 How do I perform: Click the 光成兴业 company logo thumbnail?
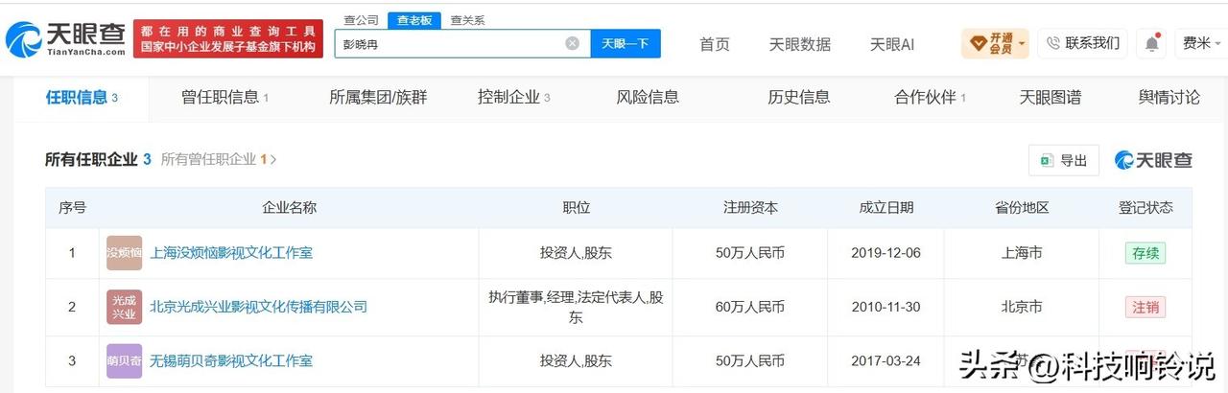coord(124,307)
